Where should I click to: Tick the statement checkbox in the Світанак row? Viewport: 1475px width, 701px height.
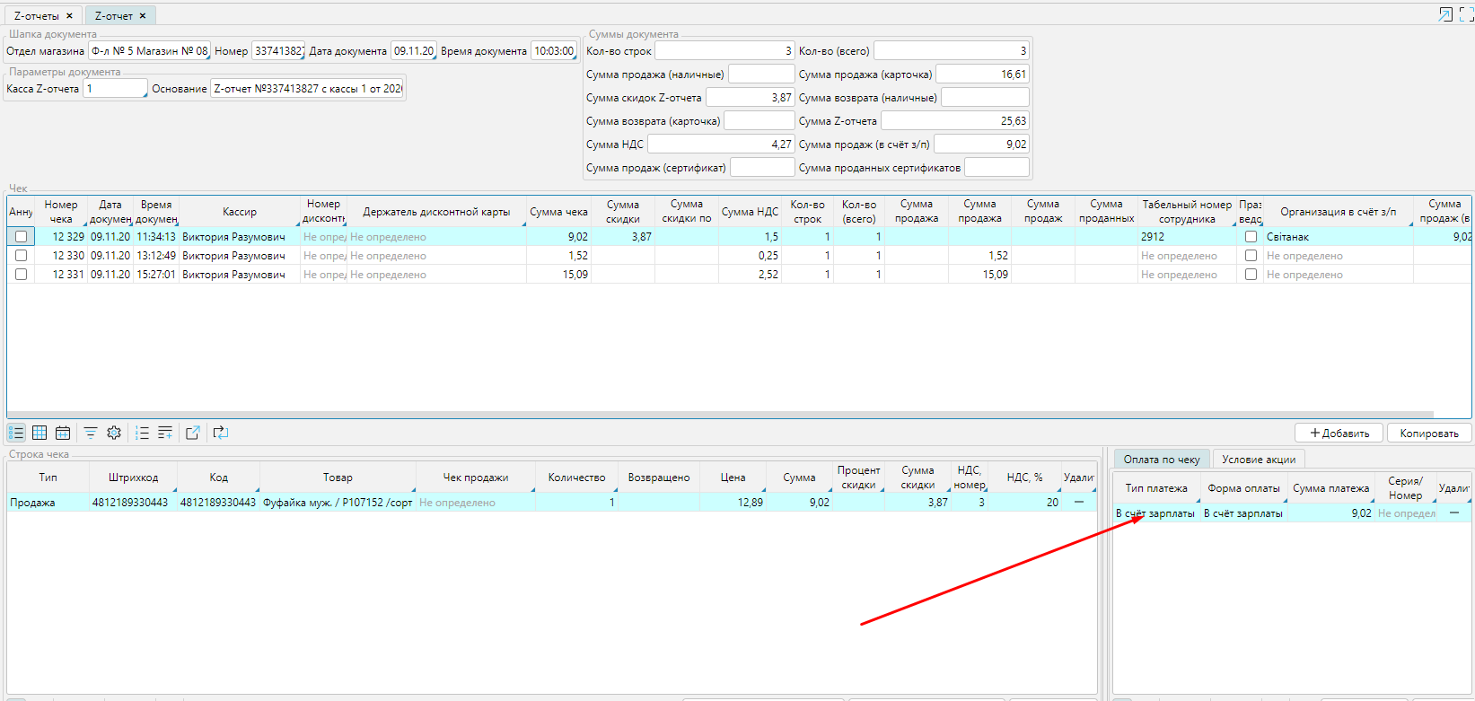click(1251, 237)
